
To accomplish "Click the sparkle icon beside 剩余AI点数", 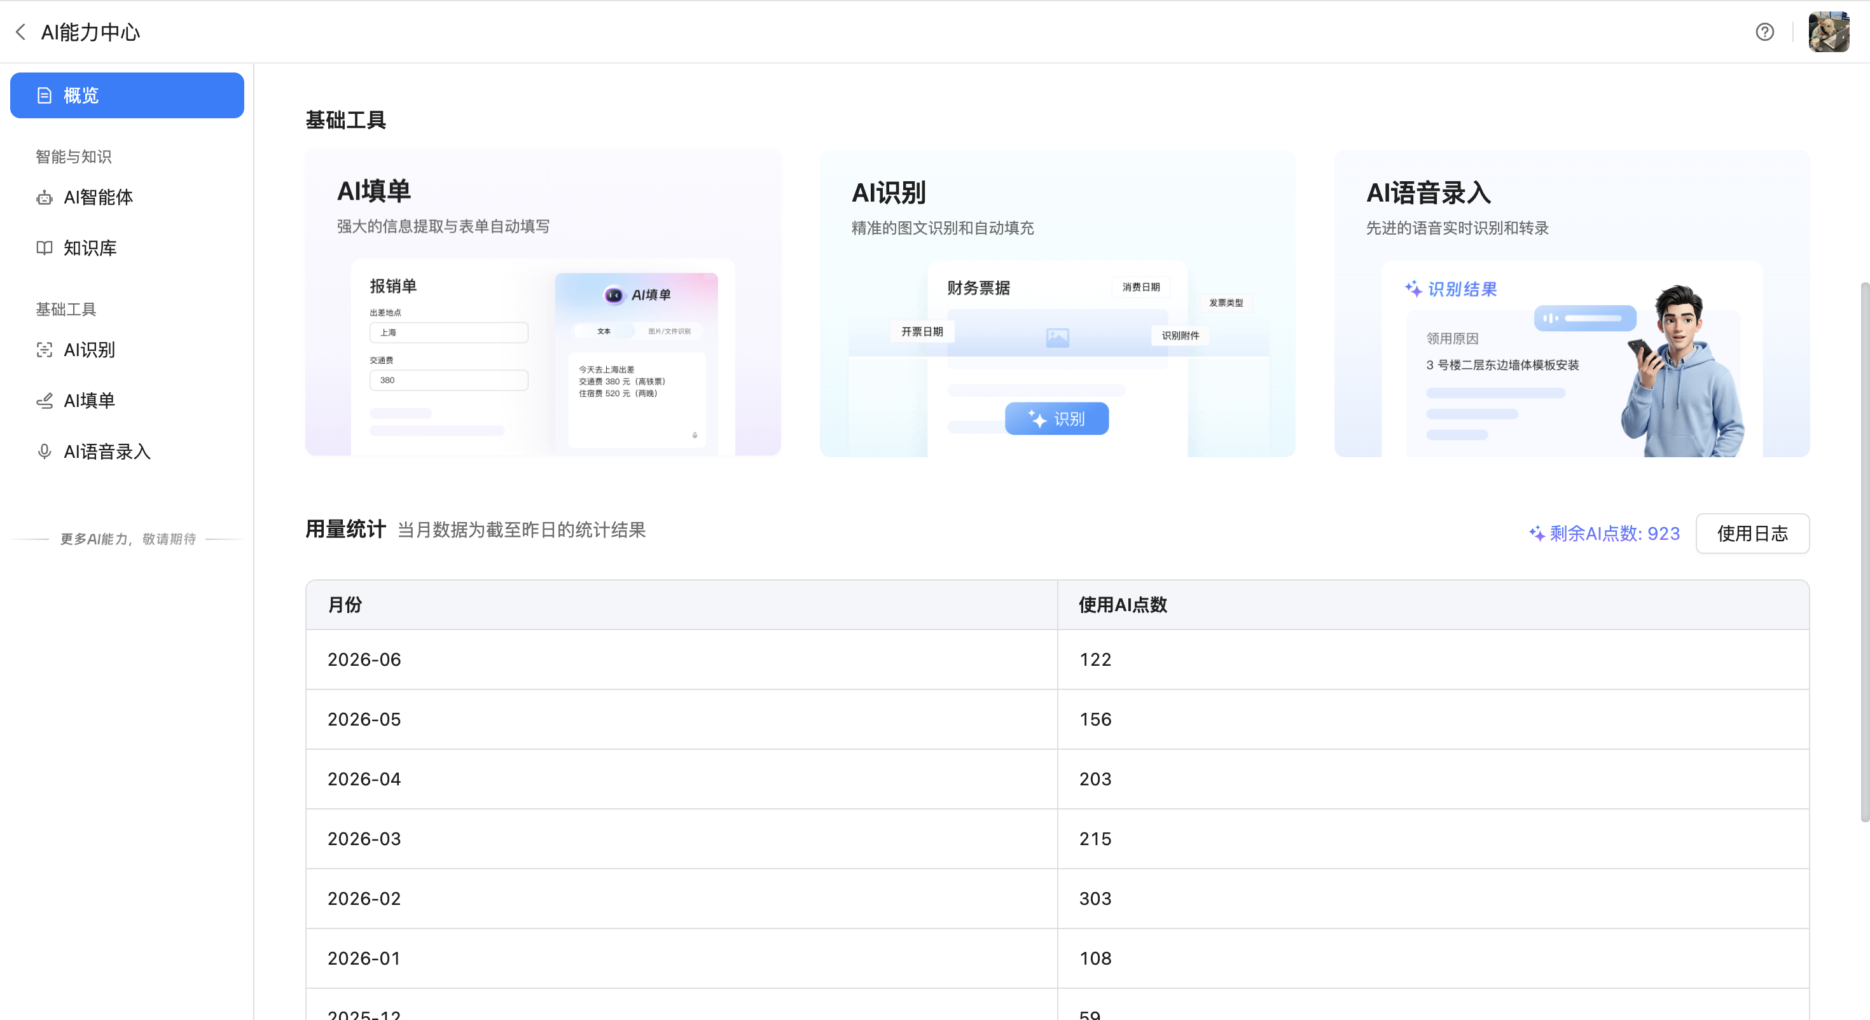I will coord(1537,534).
